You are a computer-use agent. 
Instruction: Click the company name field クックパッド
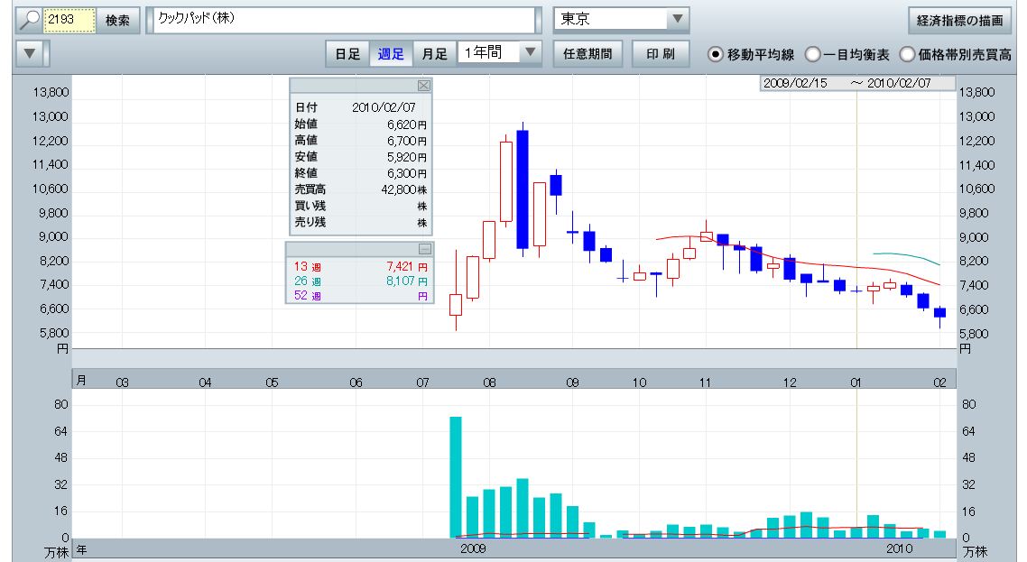point(343,20)
